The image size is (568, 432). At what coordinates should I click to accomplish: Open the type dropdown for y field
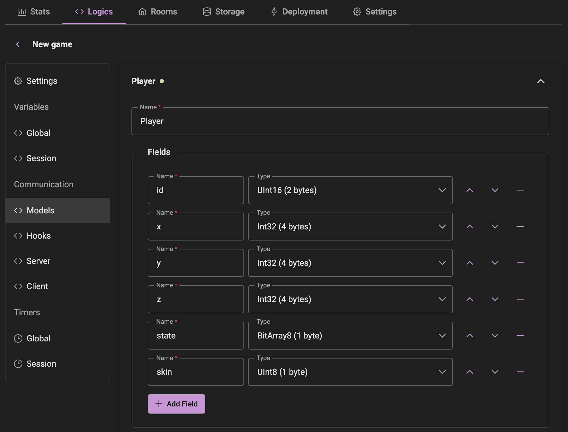pyautogui.click(x=350, y=263)
